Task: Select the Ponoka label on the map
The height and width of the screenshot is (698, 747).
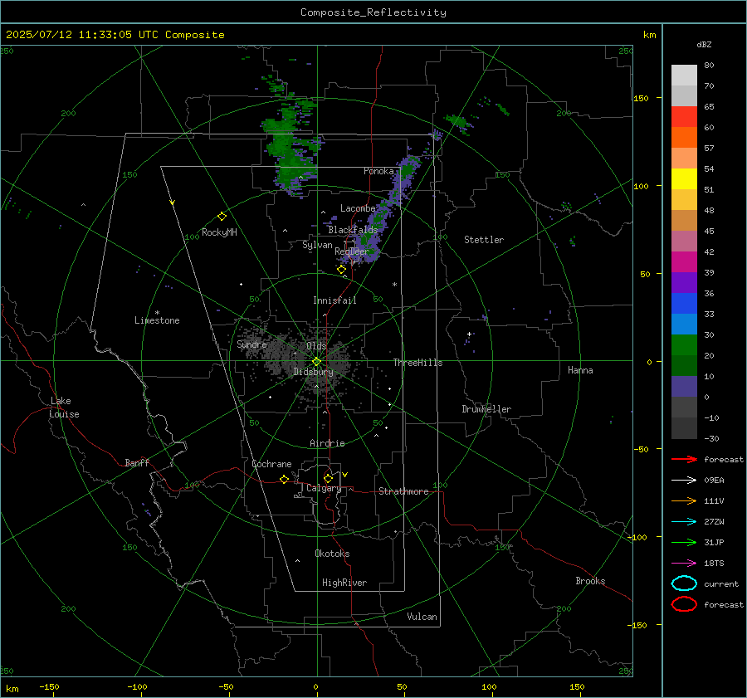Action: point(378,171)
